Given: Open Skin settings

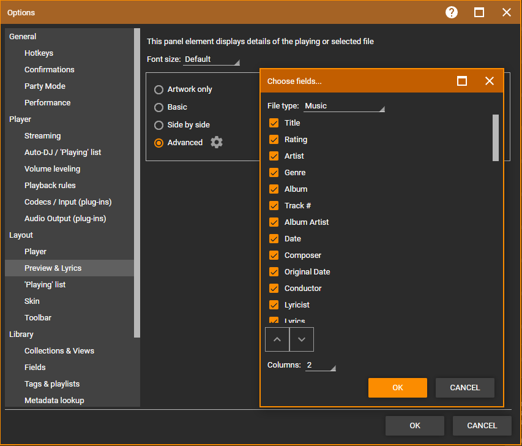Looking at the screenshot, I should 32,301.
